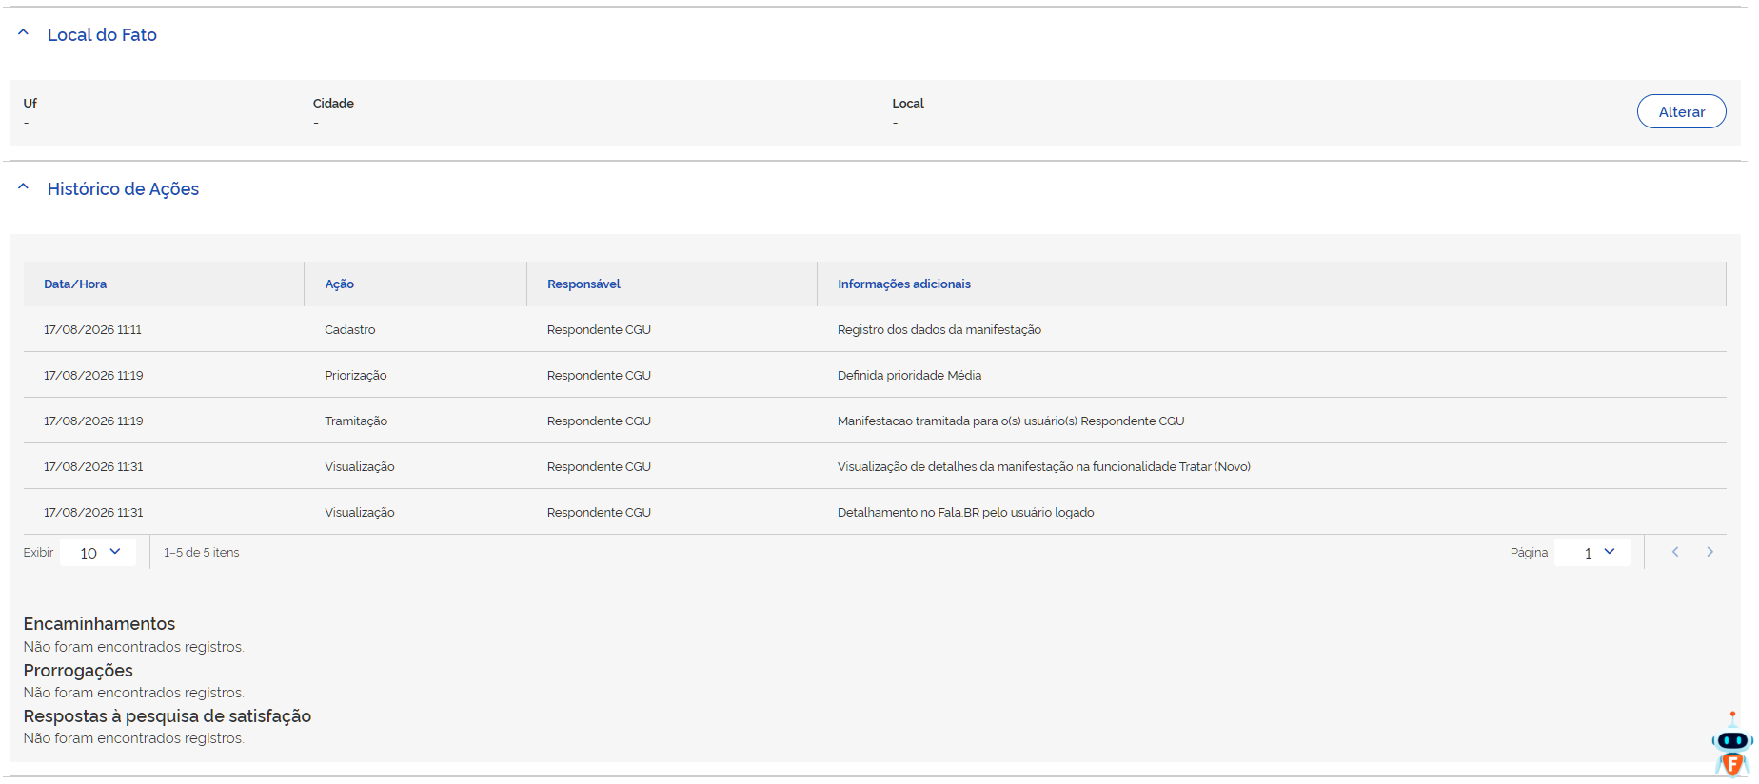Screen dimensions: 1759x784
Task: Open the Exibir items-per-page dropdown
Action: tap(98, 553)
